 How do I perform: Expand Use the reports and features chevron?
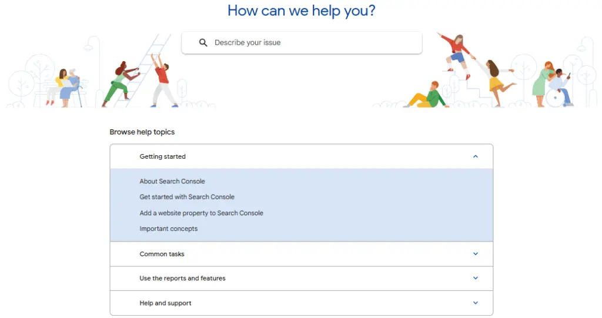point(476,278)
